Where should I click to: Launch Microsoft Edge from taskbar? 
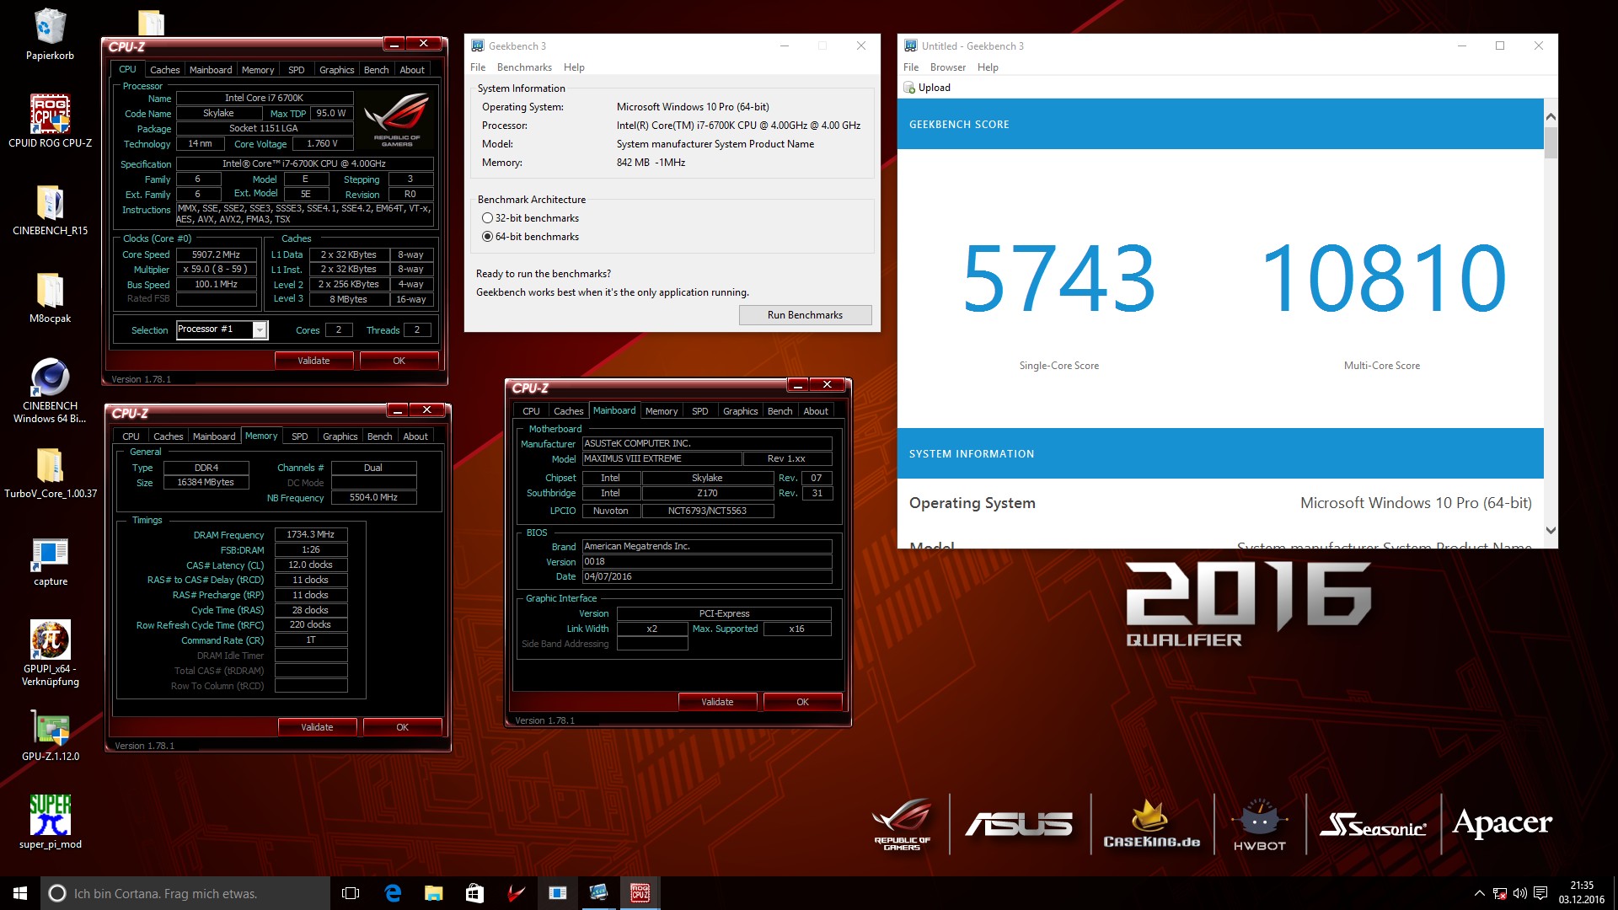tap(393, 893)
